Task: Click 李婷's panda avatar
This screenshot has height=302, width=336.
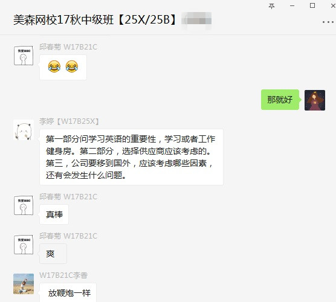Action: (x=24, y=130)
